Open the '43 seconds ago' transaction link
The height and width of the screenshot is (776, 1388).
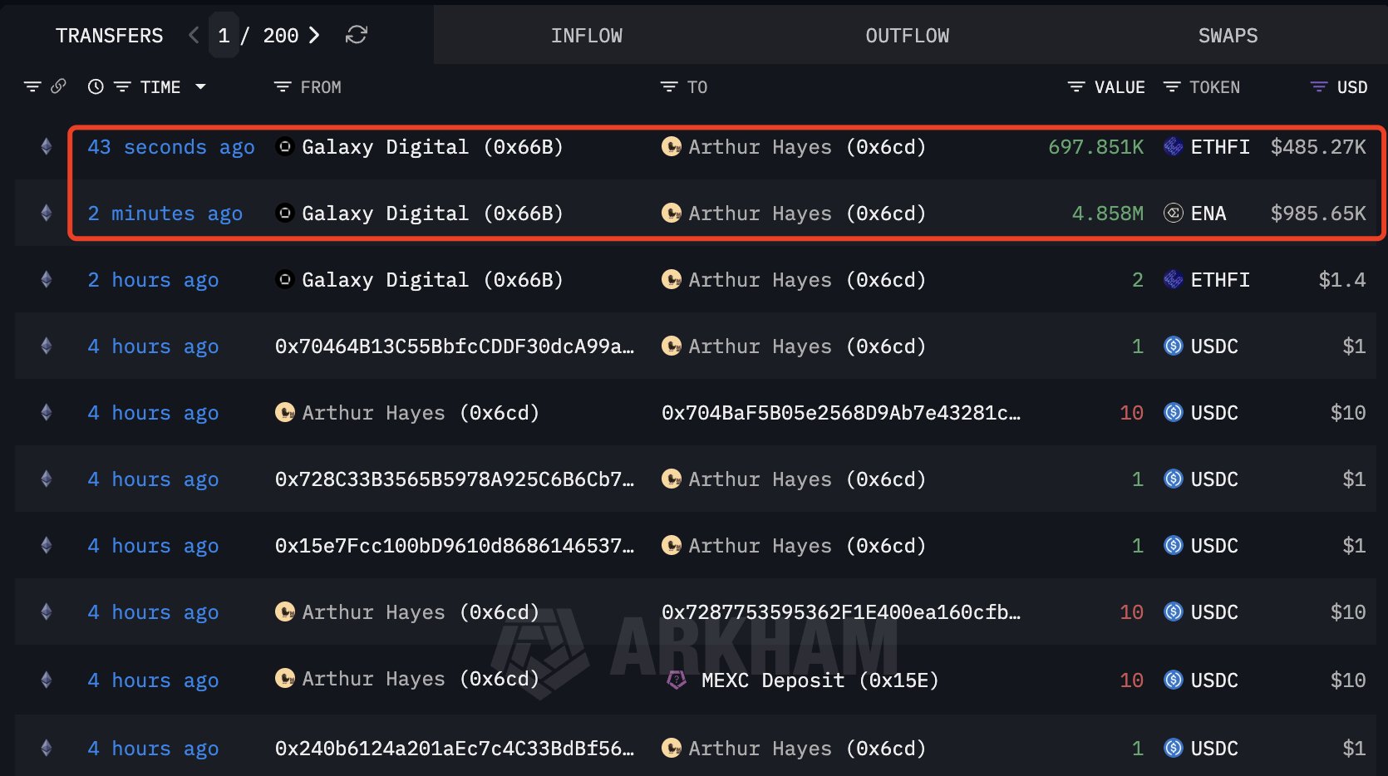coord(170,147)
